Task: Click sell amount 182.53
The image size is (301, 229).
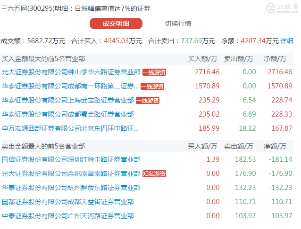Action: coord(245,159)
